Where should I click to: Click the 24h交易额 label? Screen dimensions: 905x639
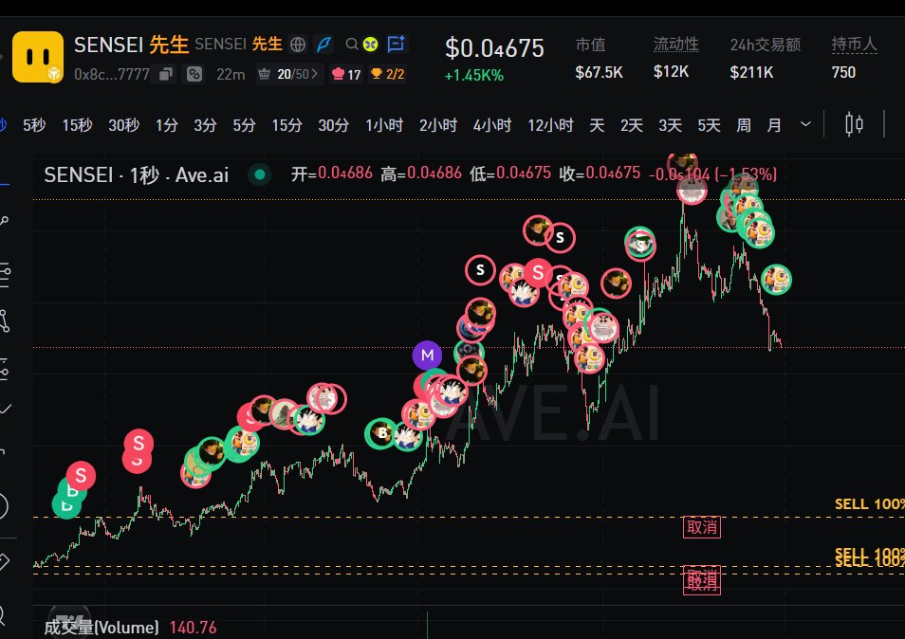(766, 45)
